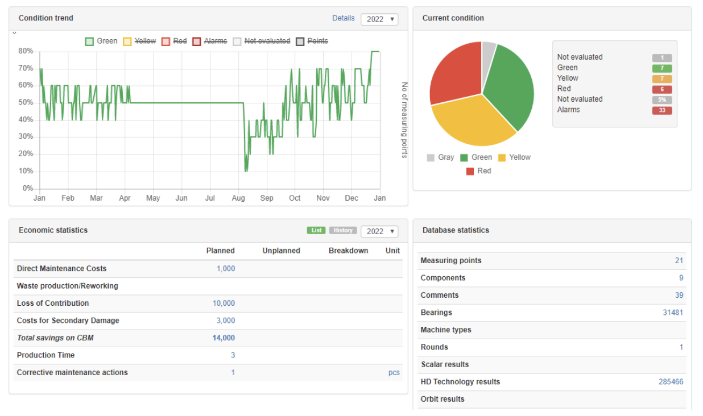703x416 pixels.
Task: Show Not evaluated series in trend legend
Action: pos(261,41)
